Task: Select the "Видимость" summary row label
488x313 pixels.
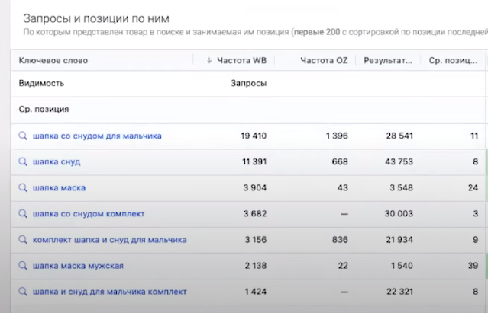Action: [41, 83]
